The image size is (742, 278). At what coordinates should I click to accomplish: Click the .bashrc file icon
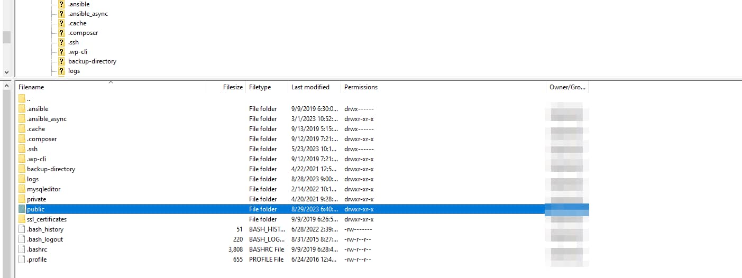tap(22, 249)
